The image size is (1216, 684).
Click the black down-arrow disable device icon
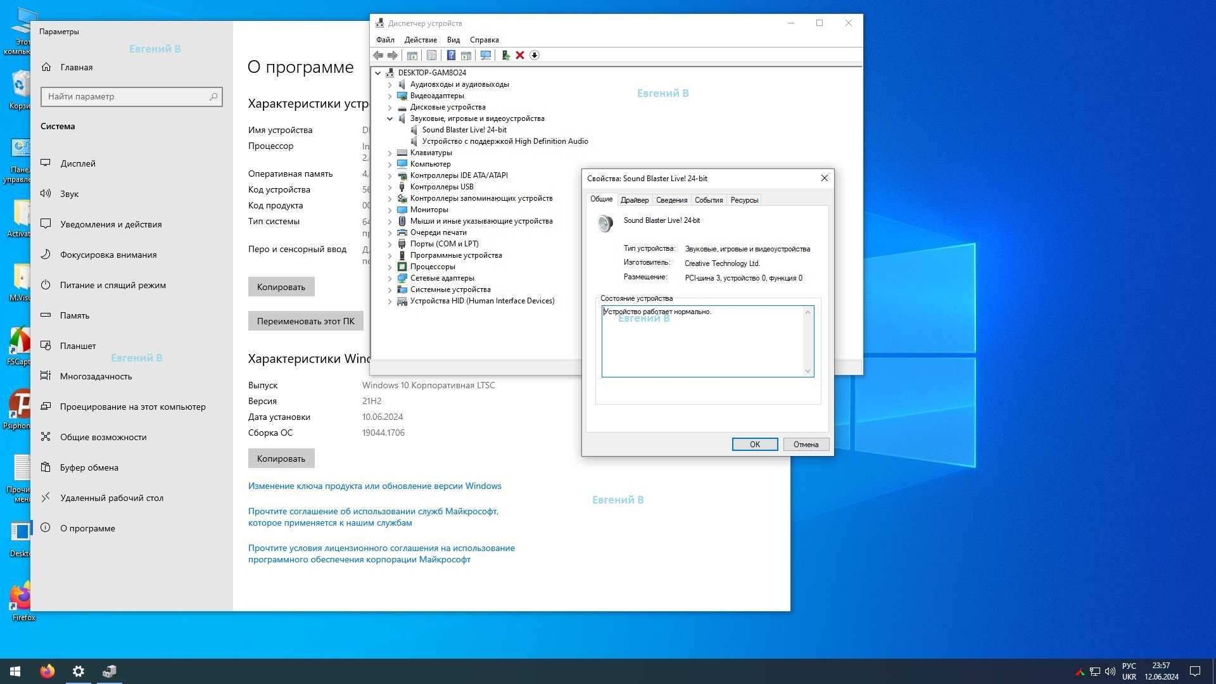pos(535,56)
